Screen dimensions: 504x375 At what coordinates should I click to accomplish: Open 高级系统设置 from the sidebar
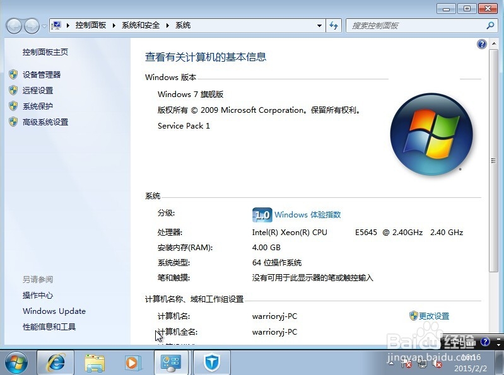click(x=45, y=122)
